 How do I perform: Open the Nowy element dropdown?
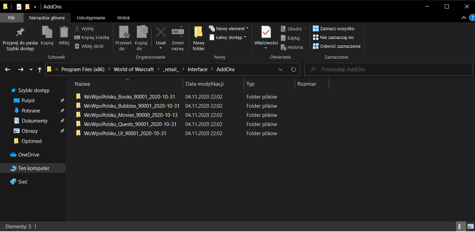click(x=229, y=28)
